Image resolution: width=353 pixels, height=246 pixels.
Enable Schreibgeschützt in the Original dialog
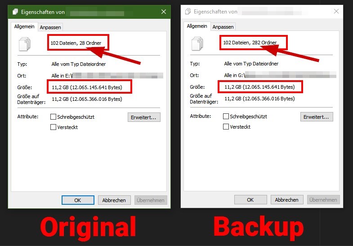54,117
